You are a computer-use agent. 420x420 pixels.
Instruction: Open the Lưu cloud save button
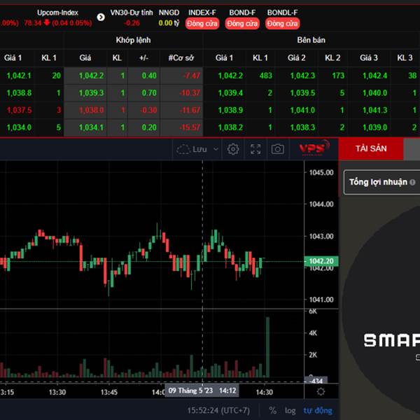click(192, 149)
